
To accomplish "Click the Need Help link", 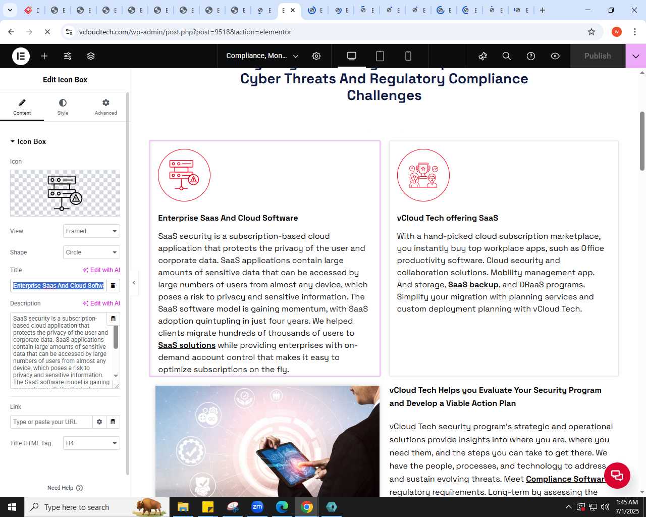I will (65, 488).
